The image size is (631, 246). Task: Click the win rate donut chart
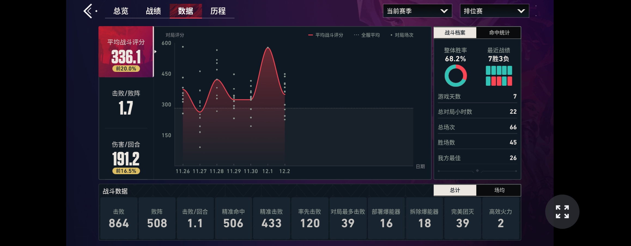455,76
